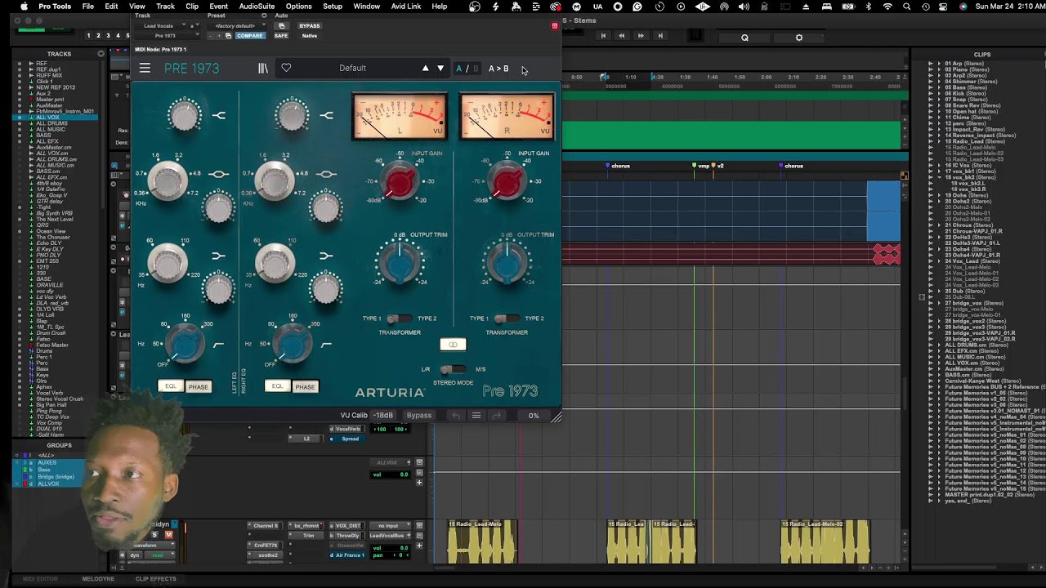This screenshot has height=588, width=1046.
Task: Click the redo arrow in plugin footer
Action: 496,415
